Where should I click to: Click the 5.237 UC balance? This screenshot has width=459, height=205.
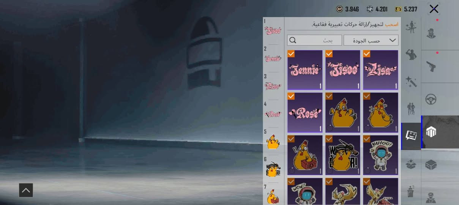410,9
